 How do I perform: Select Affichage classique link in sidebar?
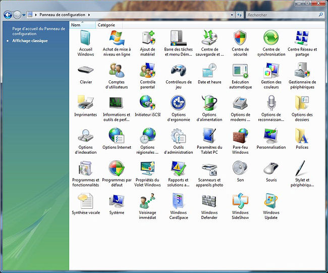(30, 41)
